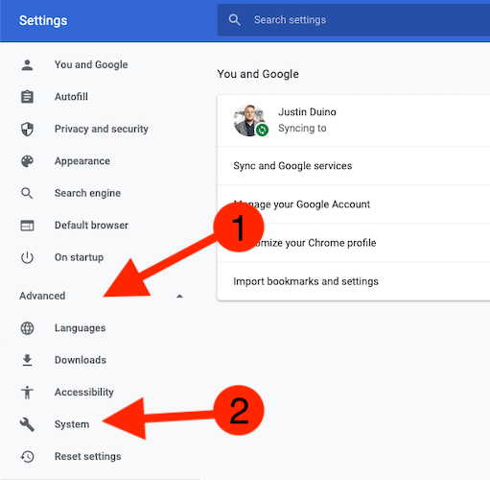Viewport: 490px width, 480px height.
Task: Click the Advanced section label
Action: coord(42,296)
